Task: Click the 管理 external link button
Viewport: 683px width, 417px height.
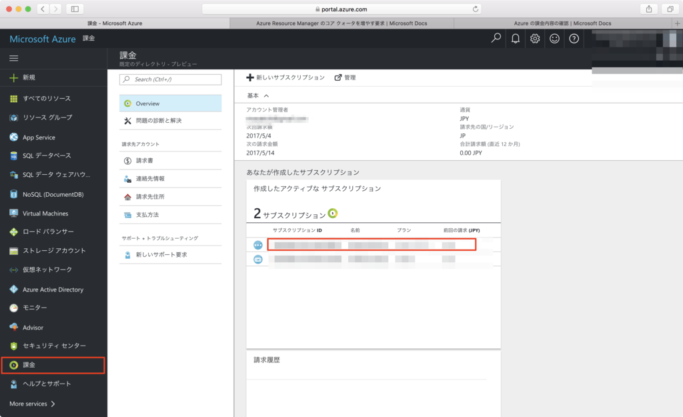Action: 345,77
